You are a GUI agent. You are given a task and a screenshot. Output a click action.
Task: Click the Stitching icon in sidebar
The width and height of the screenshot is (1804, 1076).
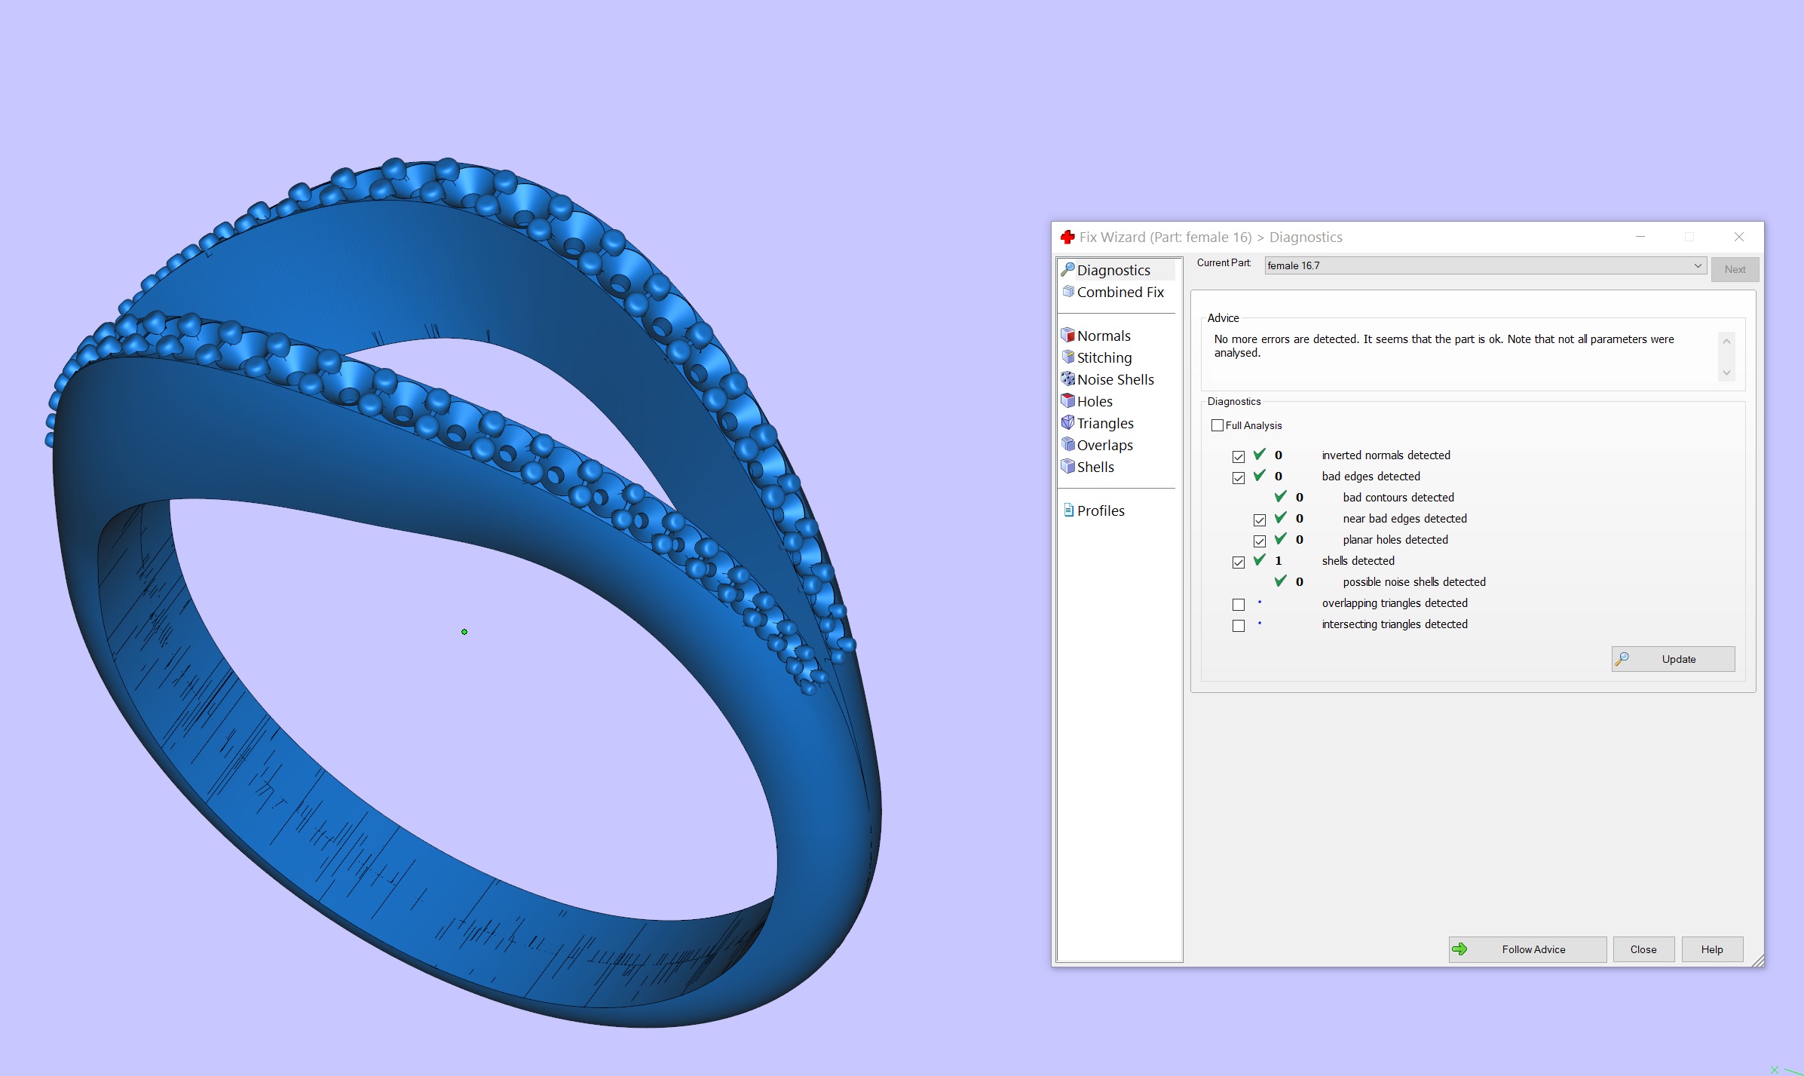(x=1067, y=357)
